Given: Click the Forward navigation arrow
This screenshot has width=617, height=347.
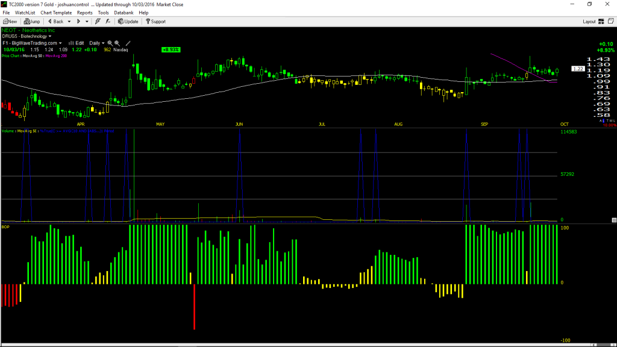Looking at the screenshot, I should click(79, 22).
